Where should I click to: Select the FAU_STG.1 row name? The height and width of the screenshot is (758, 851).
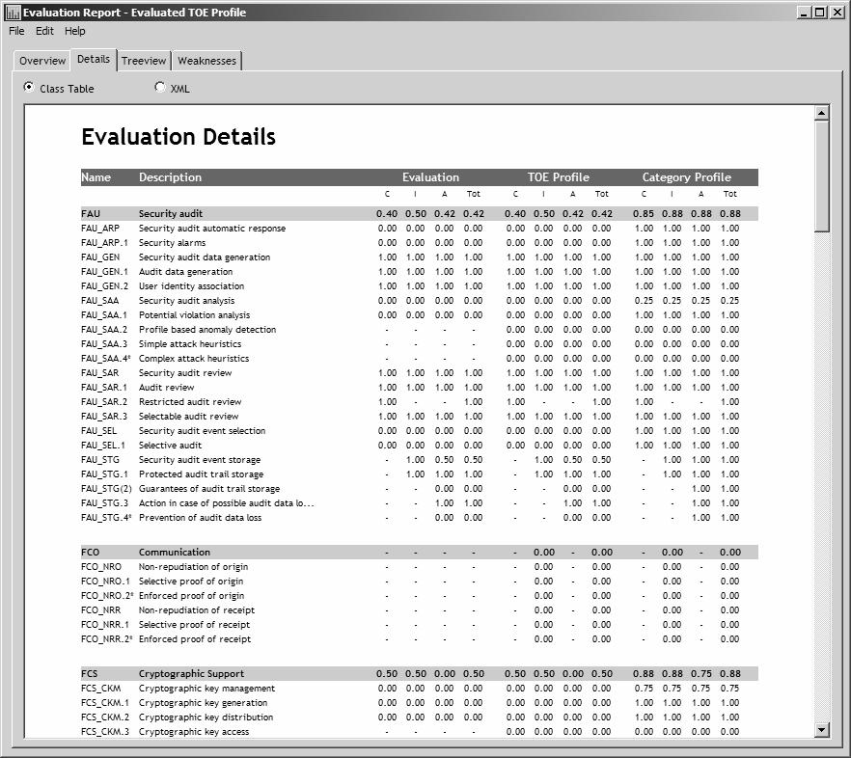(x=105, y=474)
